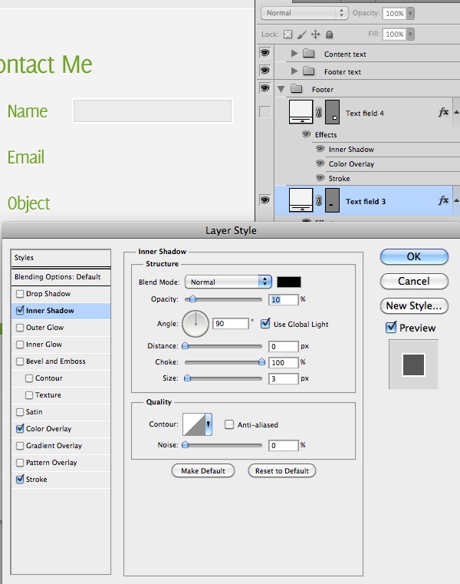This screenshot has height=584, width=460.
Task: Select Styles in the style list
Action: pos(61,258)
